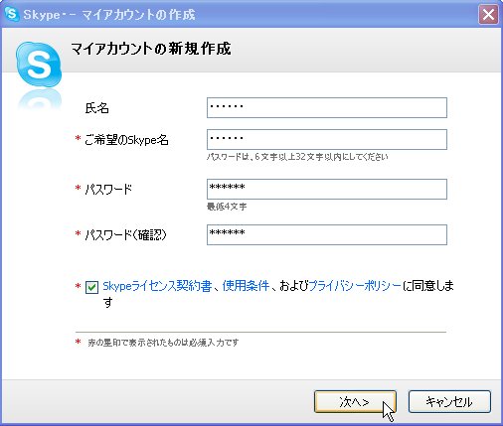This screenshot has width=503, height=426.
Task: Open the Skypeライセンス契約書 link
Action: (157, 286)
